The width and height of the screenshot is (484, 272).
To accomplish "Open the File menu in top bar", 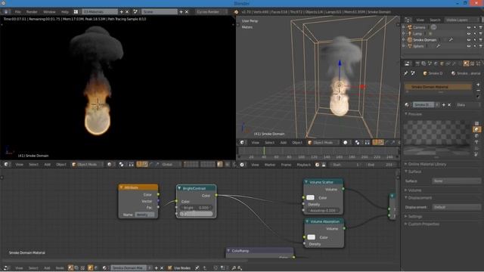I will [17, 12].
